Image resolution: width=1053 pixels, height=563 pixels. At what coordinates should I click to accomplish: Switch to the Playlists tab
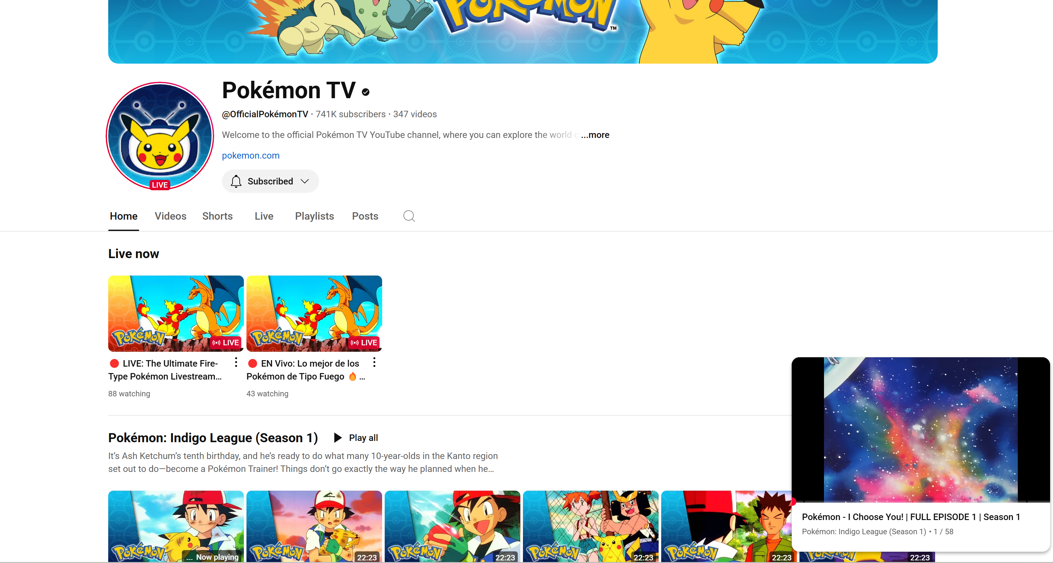pos(314,216)
